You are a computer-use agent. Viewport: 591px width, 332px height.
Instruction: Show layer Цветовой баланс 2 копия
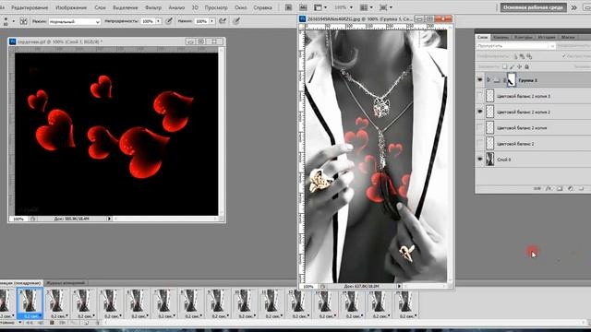coord(480,127)
